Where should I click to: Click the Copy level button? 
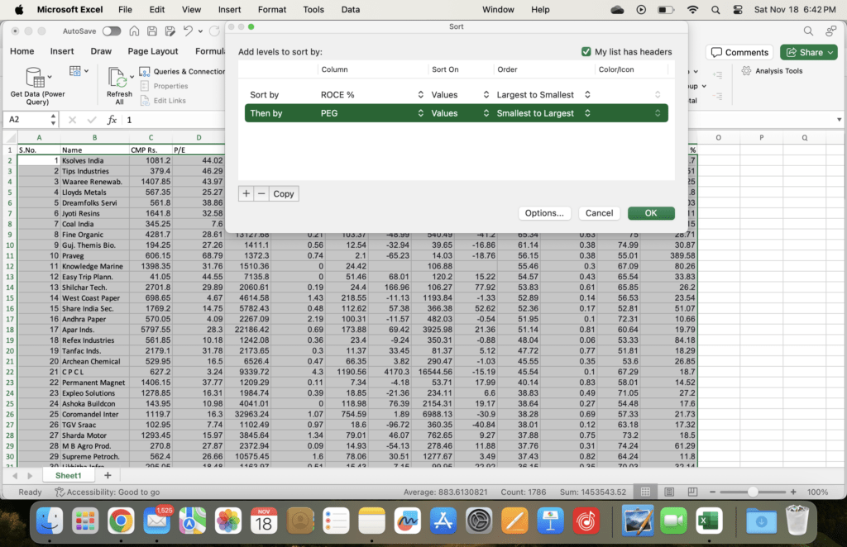pos(284,193)
